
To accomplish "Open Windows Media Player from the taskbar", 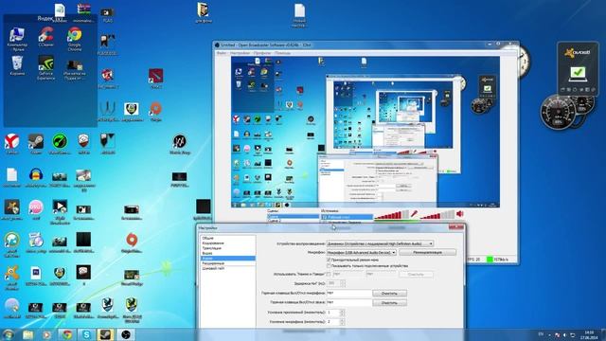I will (x=46, y=334).
